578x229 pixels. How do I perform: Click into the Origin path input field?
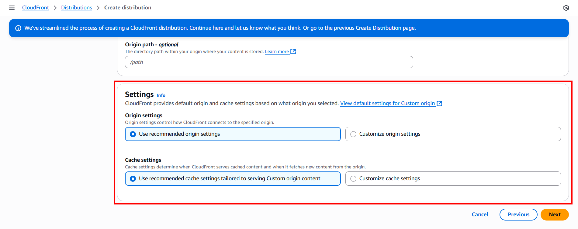point(269,62)
